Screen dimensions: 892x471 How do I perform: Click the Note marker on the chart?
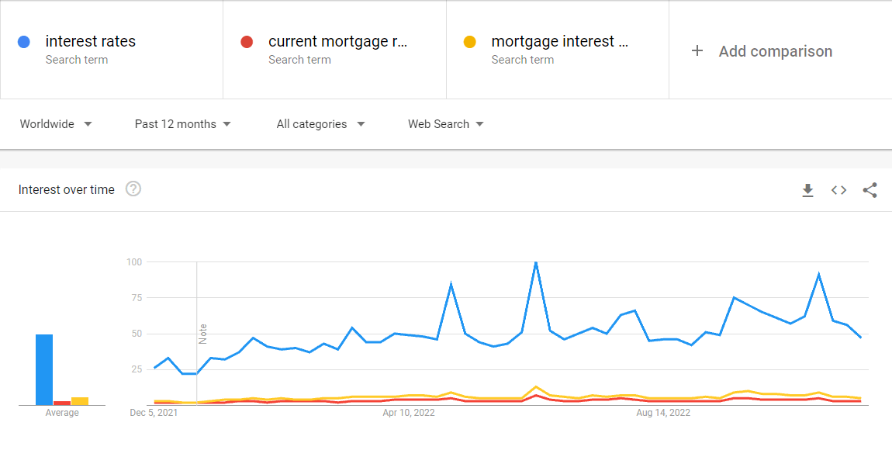pos(202,334)
